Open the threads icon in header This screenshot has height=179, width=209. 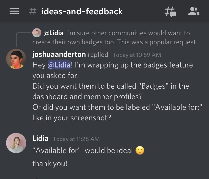click(170, 11)
